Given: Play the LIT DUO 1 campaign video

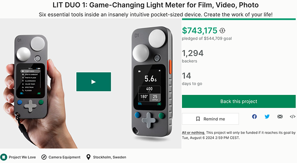Looking at the screenshot, I should click(x=94, y=82).
